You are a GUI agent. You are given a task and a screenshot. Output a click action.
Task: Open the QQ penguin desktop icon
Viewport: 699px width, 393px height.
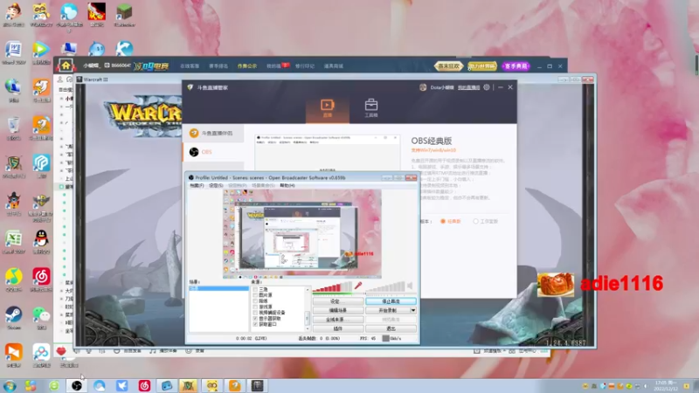pyautogui.click(x=41, y=242)
